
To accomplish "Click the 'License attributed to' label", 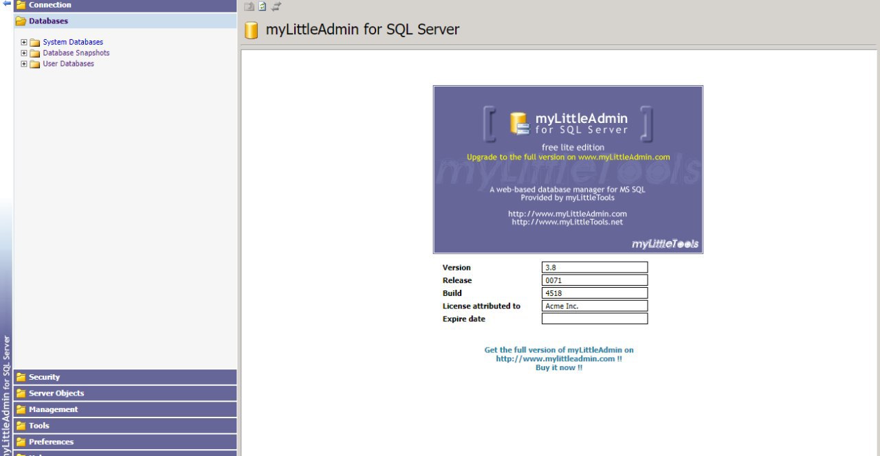I will [x=481, y=306].
